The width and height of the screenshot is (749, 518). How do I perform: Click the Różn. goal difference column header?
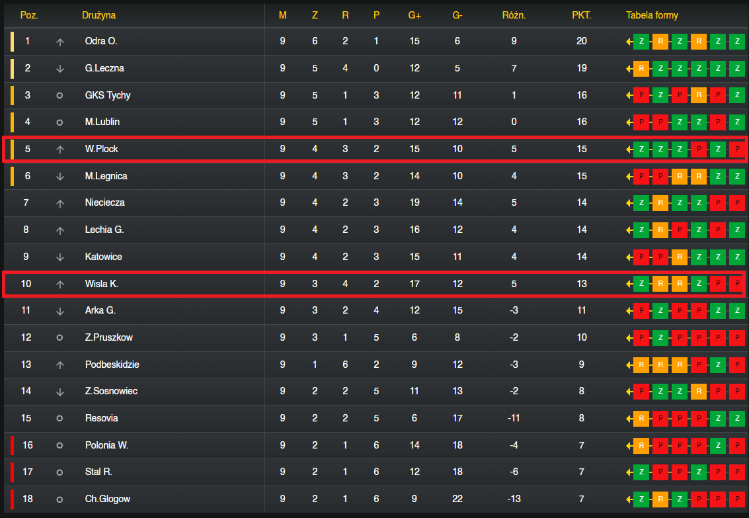[514, 15]
